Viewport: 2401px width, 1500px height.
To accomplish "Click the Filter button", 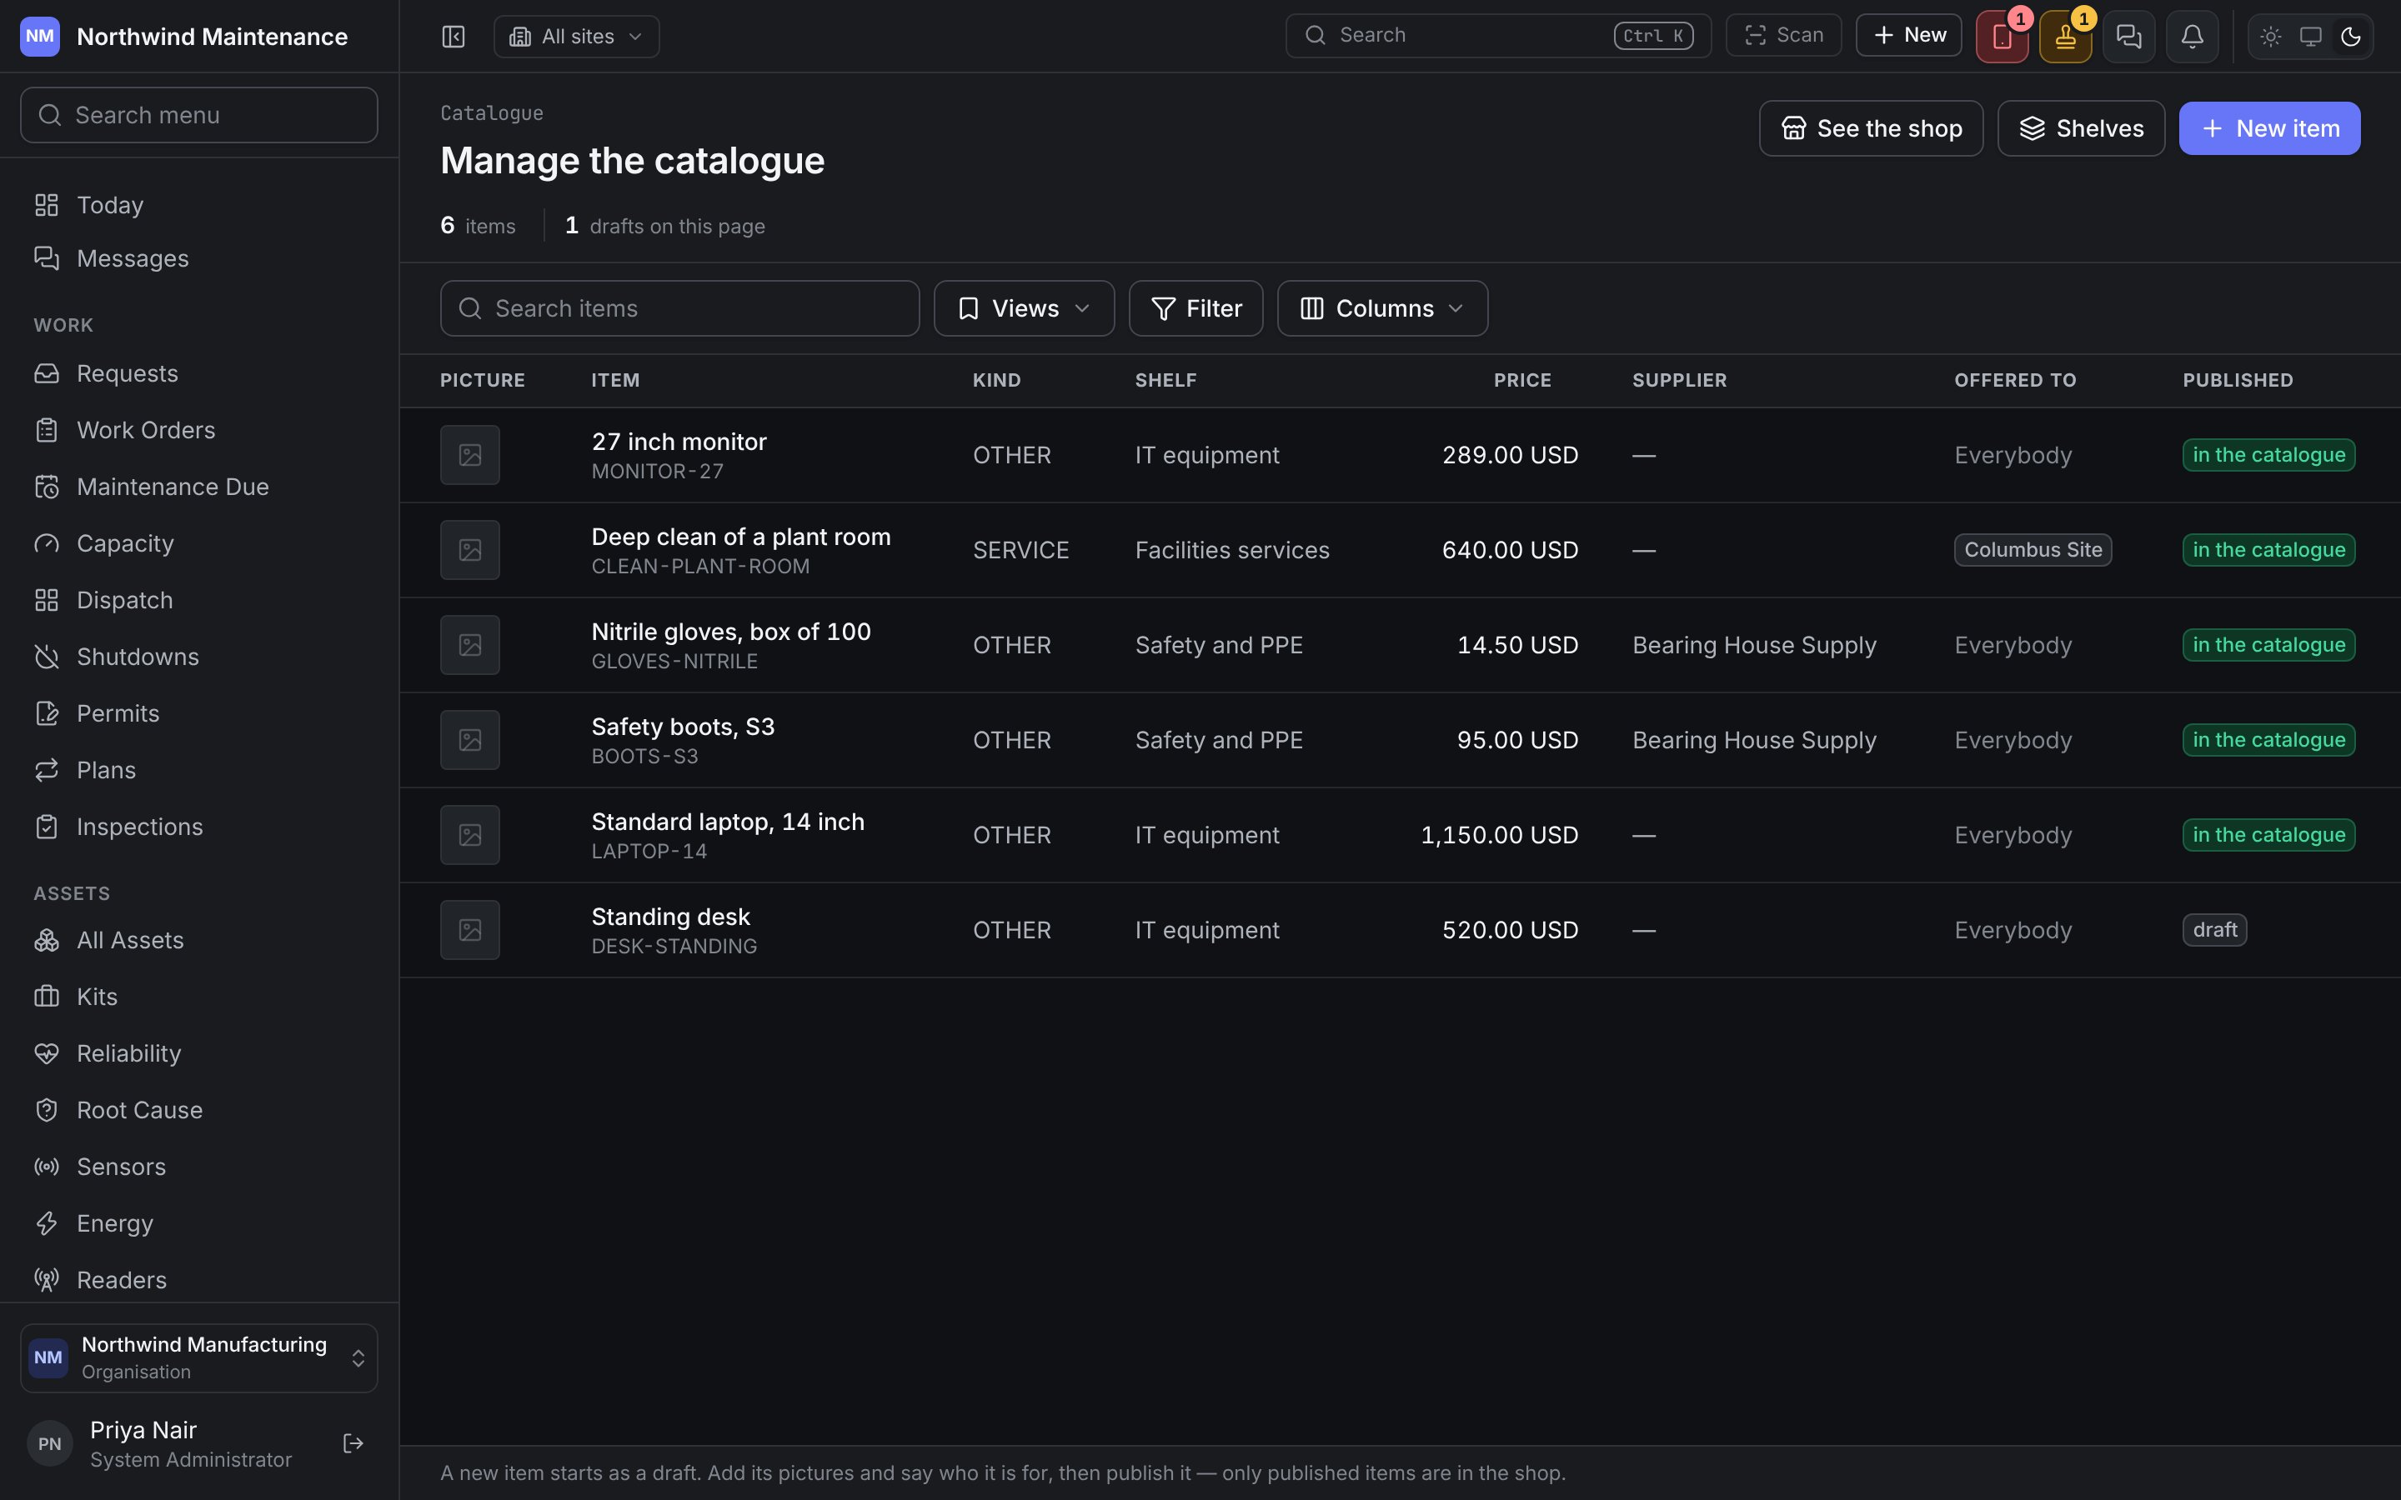I will click(1195, 308).
